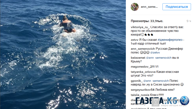Click tatyanka_orlovva username
Screen dimensions: 192x109
(143, 72)
